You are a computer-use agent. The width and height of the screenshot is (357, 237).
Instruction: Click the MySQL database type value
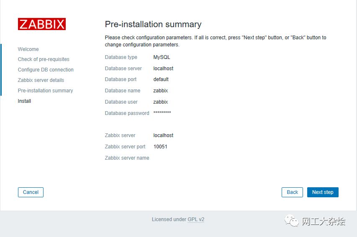tap(162, 57)
